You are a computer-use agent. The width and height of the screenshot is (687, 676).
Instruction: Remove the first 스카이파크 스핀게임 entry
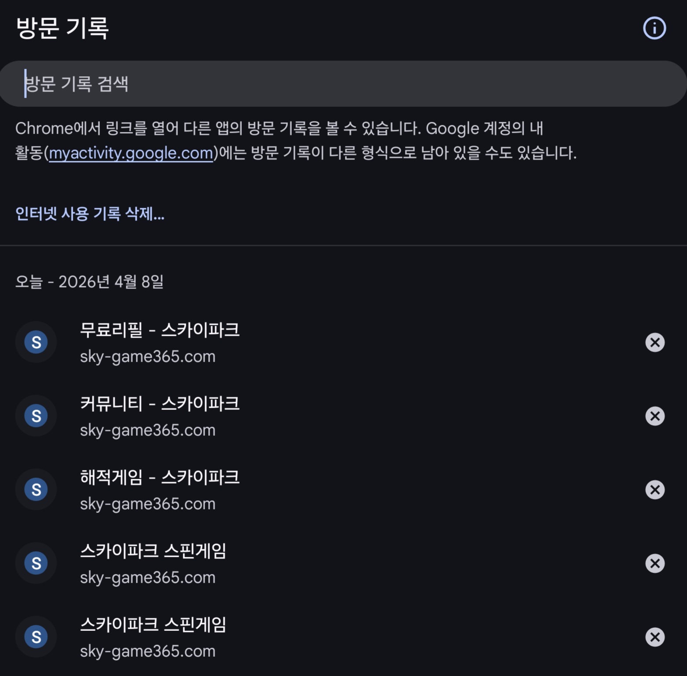655,563
